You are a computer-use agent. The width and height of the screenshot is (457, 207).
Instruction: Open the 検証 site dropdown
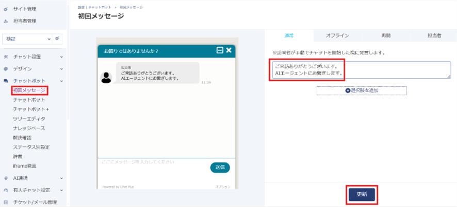(x=27, y=39)
